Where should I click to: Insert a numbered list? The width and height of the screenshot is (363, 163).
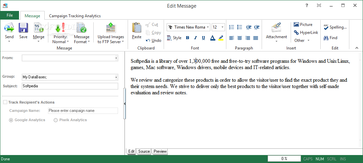(x=232, y=27)
